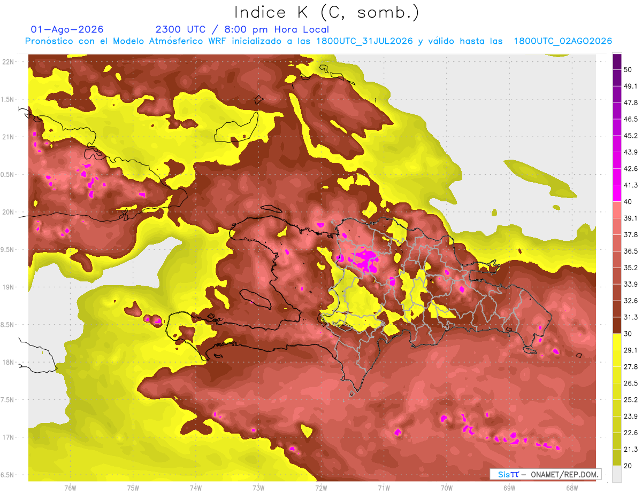Click the colorbar value "47.8"
642x495 pixels.
pos(631,103)
